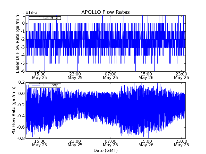Click the 07:00 May 26 tick on bottom plot
The image size is (206, 154).
110,143
